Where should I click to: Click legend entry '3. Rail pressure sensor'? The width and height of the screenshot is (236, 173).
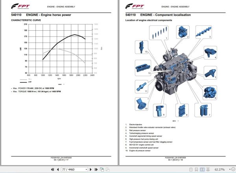(136, 130)
